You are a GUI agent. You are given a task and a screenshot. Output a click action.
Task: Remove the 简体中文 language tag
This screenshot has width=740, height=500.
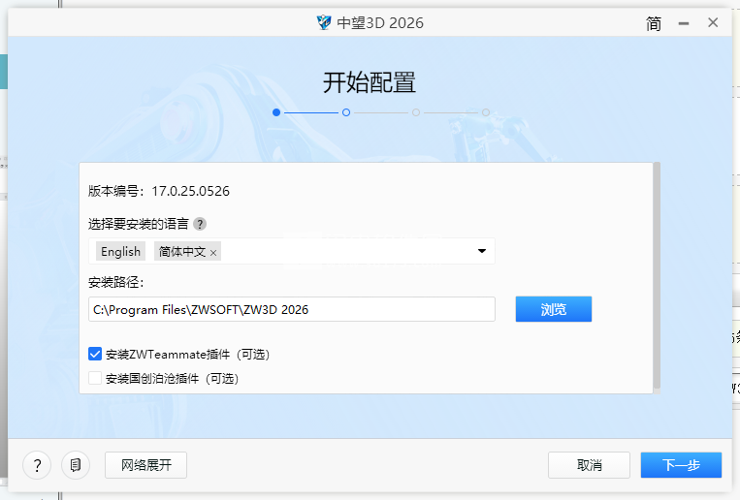pyautogui.click(x=213, y=253)
